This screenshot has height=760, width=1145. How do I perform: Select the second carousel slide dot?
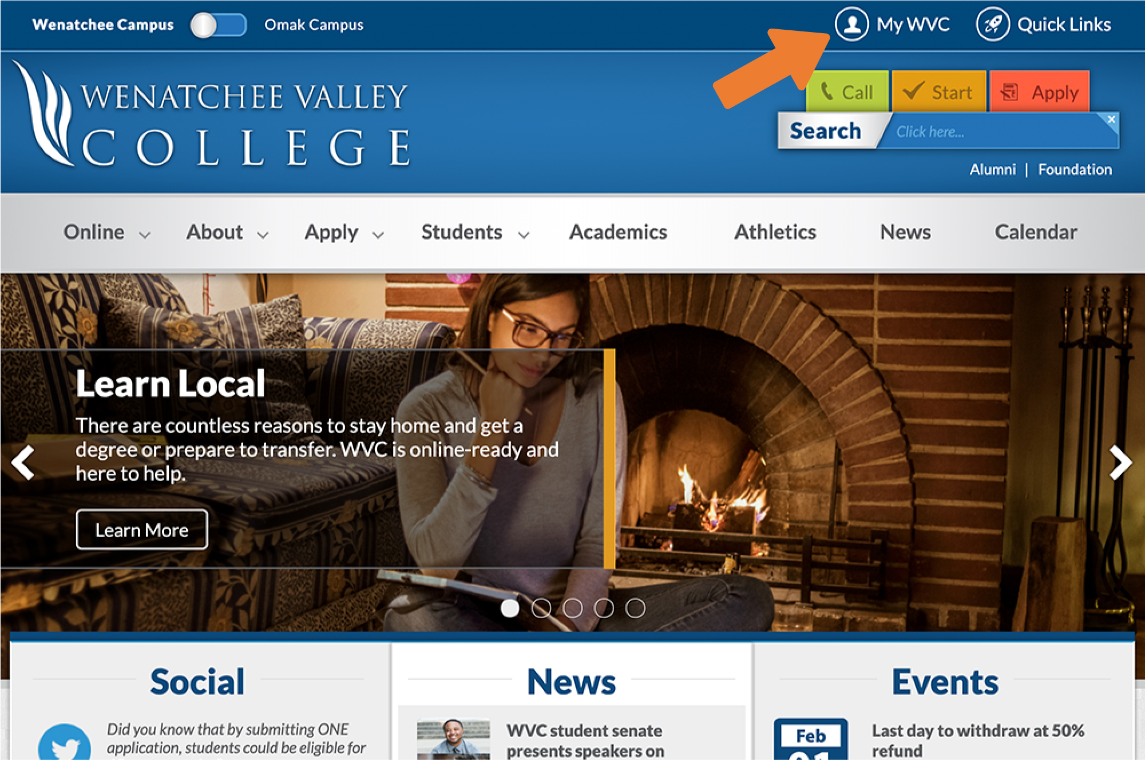click(x=541, y=608)
